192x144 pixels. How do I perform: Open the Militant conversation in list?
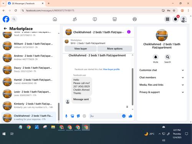(29, 45)
